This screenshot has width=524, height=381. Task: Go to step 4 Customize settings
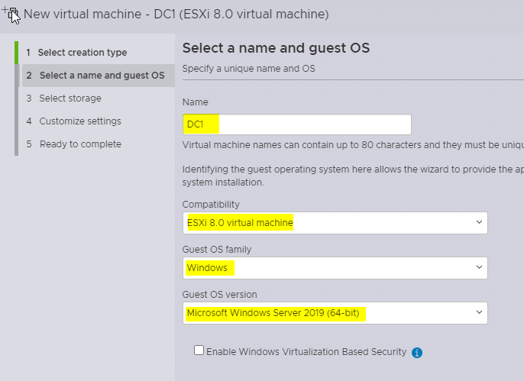click(x=79, y=121)
